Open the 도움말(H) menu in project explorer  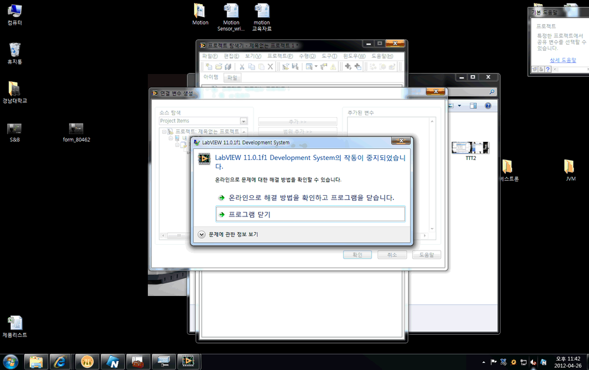(x=383, y=56)
